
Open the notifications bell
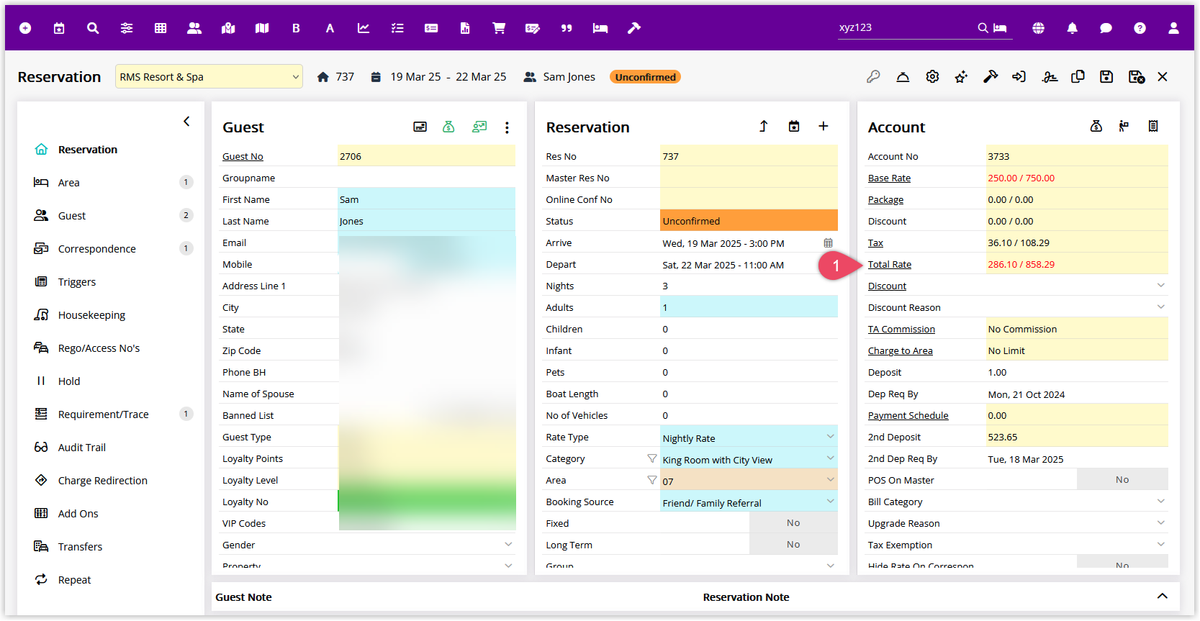1073,28
